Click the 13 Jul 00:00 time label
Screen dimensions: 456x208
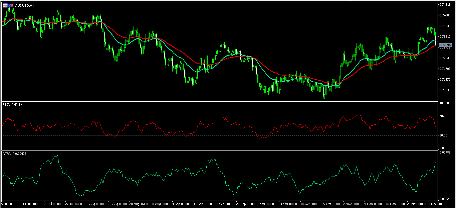(31, 203)
